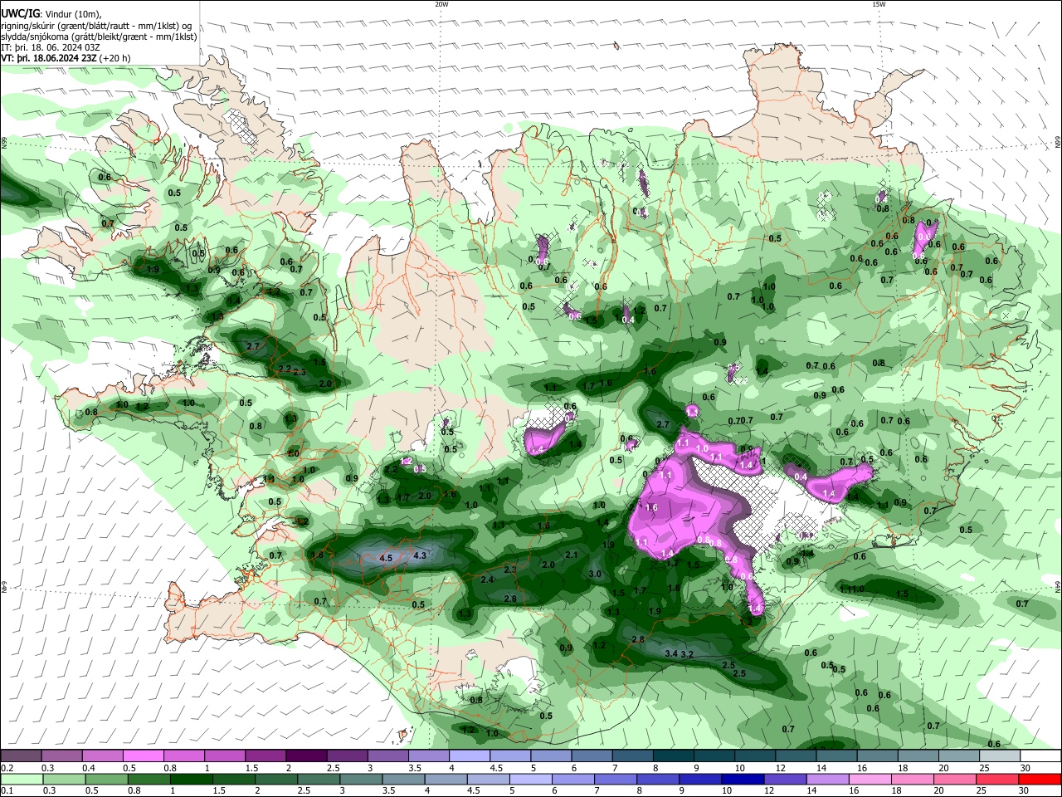This screenshot has height=797, width=1062.
Task: Select the 'slydda/snjókoma' legend description line
Action: pyautogui.click(x=99, y=37)
